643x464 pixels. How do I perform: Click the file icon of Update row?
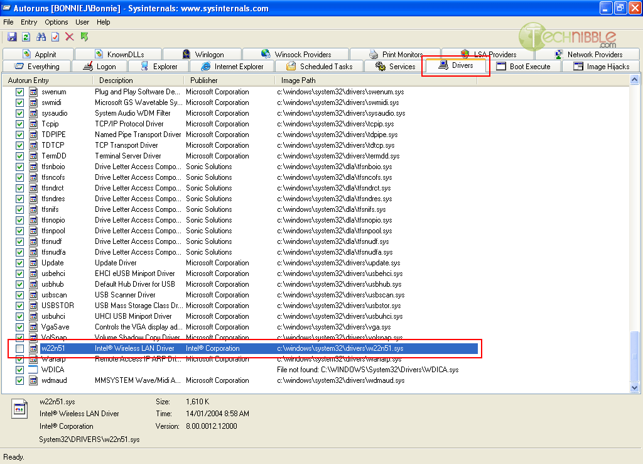33,263
